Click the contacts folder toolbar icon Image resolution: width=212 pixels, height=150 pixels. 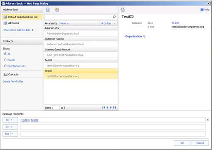(x=57, y=10)
